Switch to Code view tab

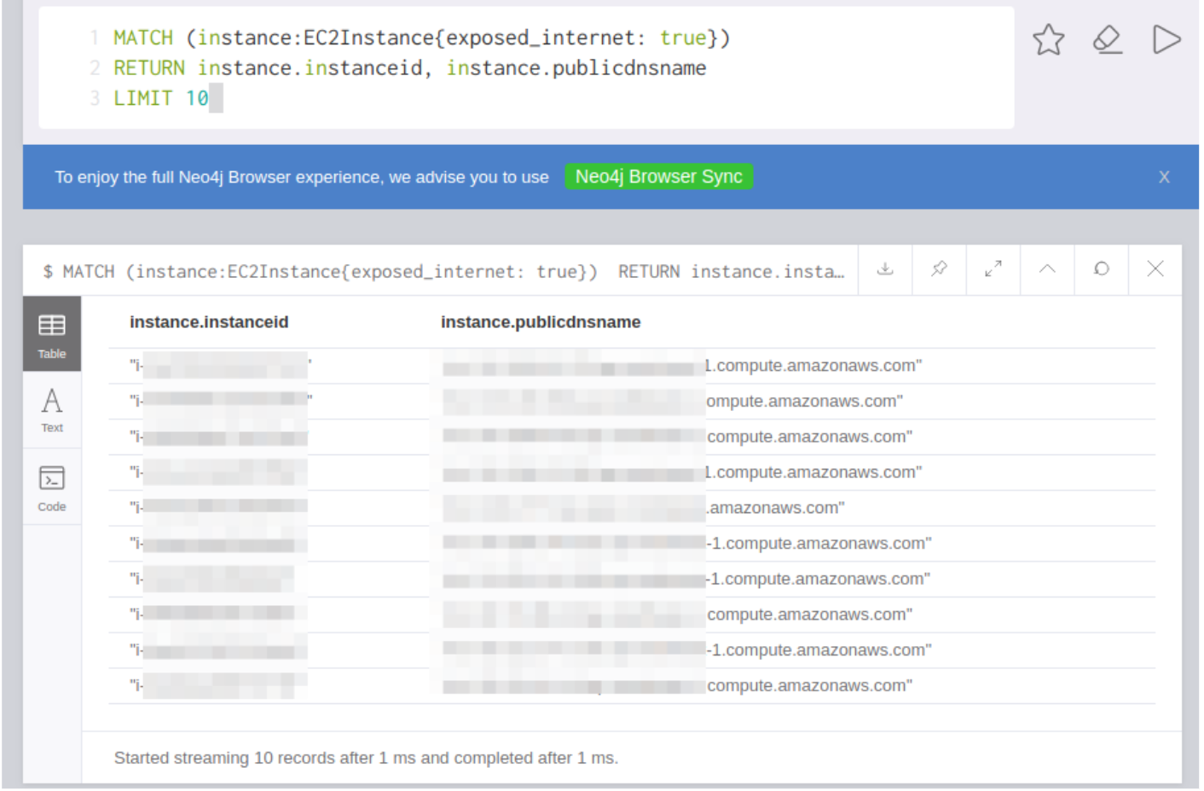coord(52,488)
